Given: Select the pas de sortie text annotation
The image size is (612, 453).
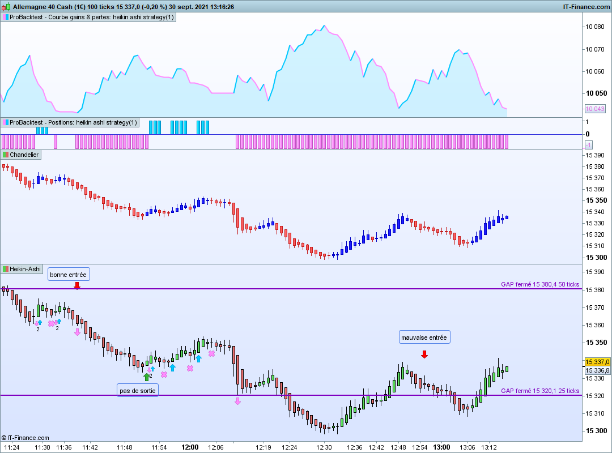Looking at the screenshot, I should point(137,390).
